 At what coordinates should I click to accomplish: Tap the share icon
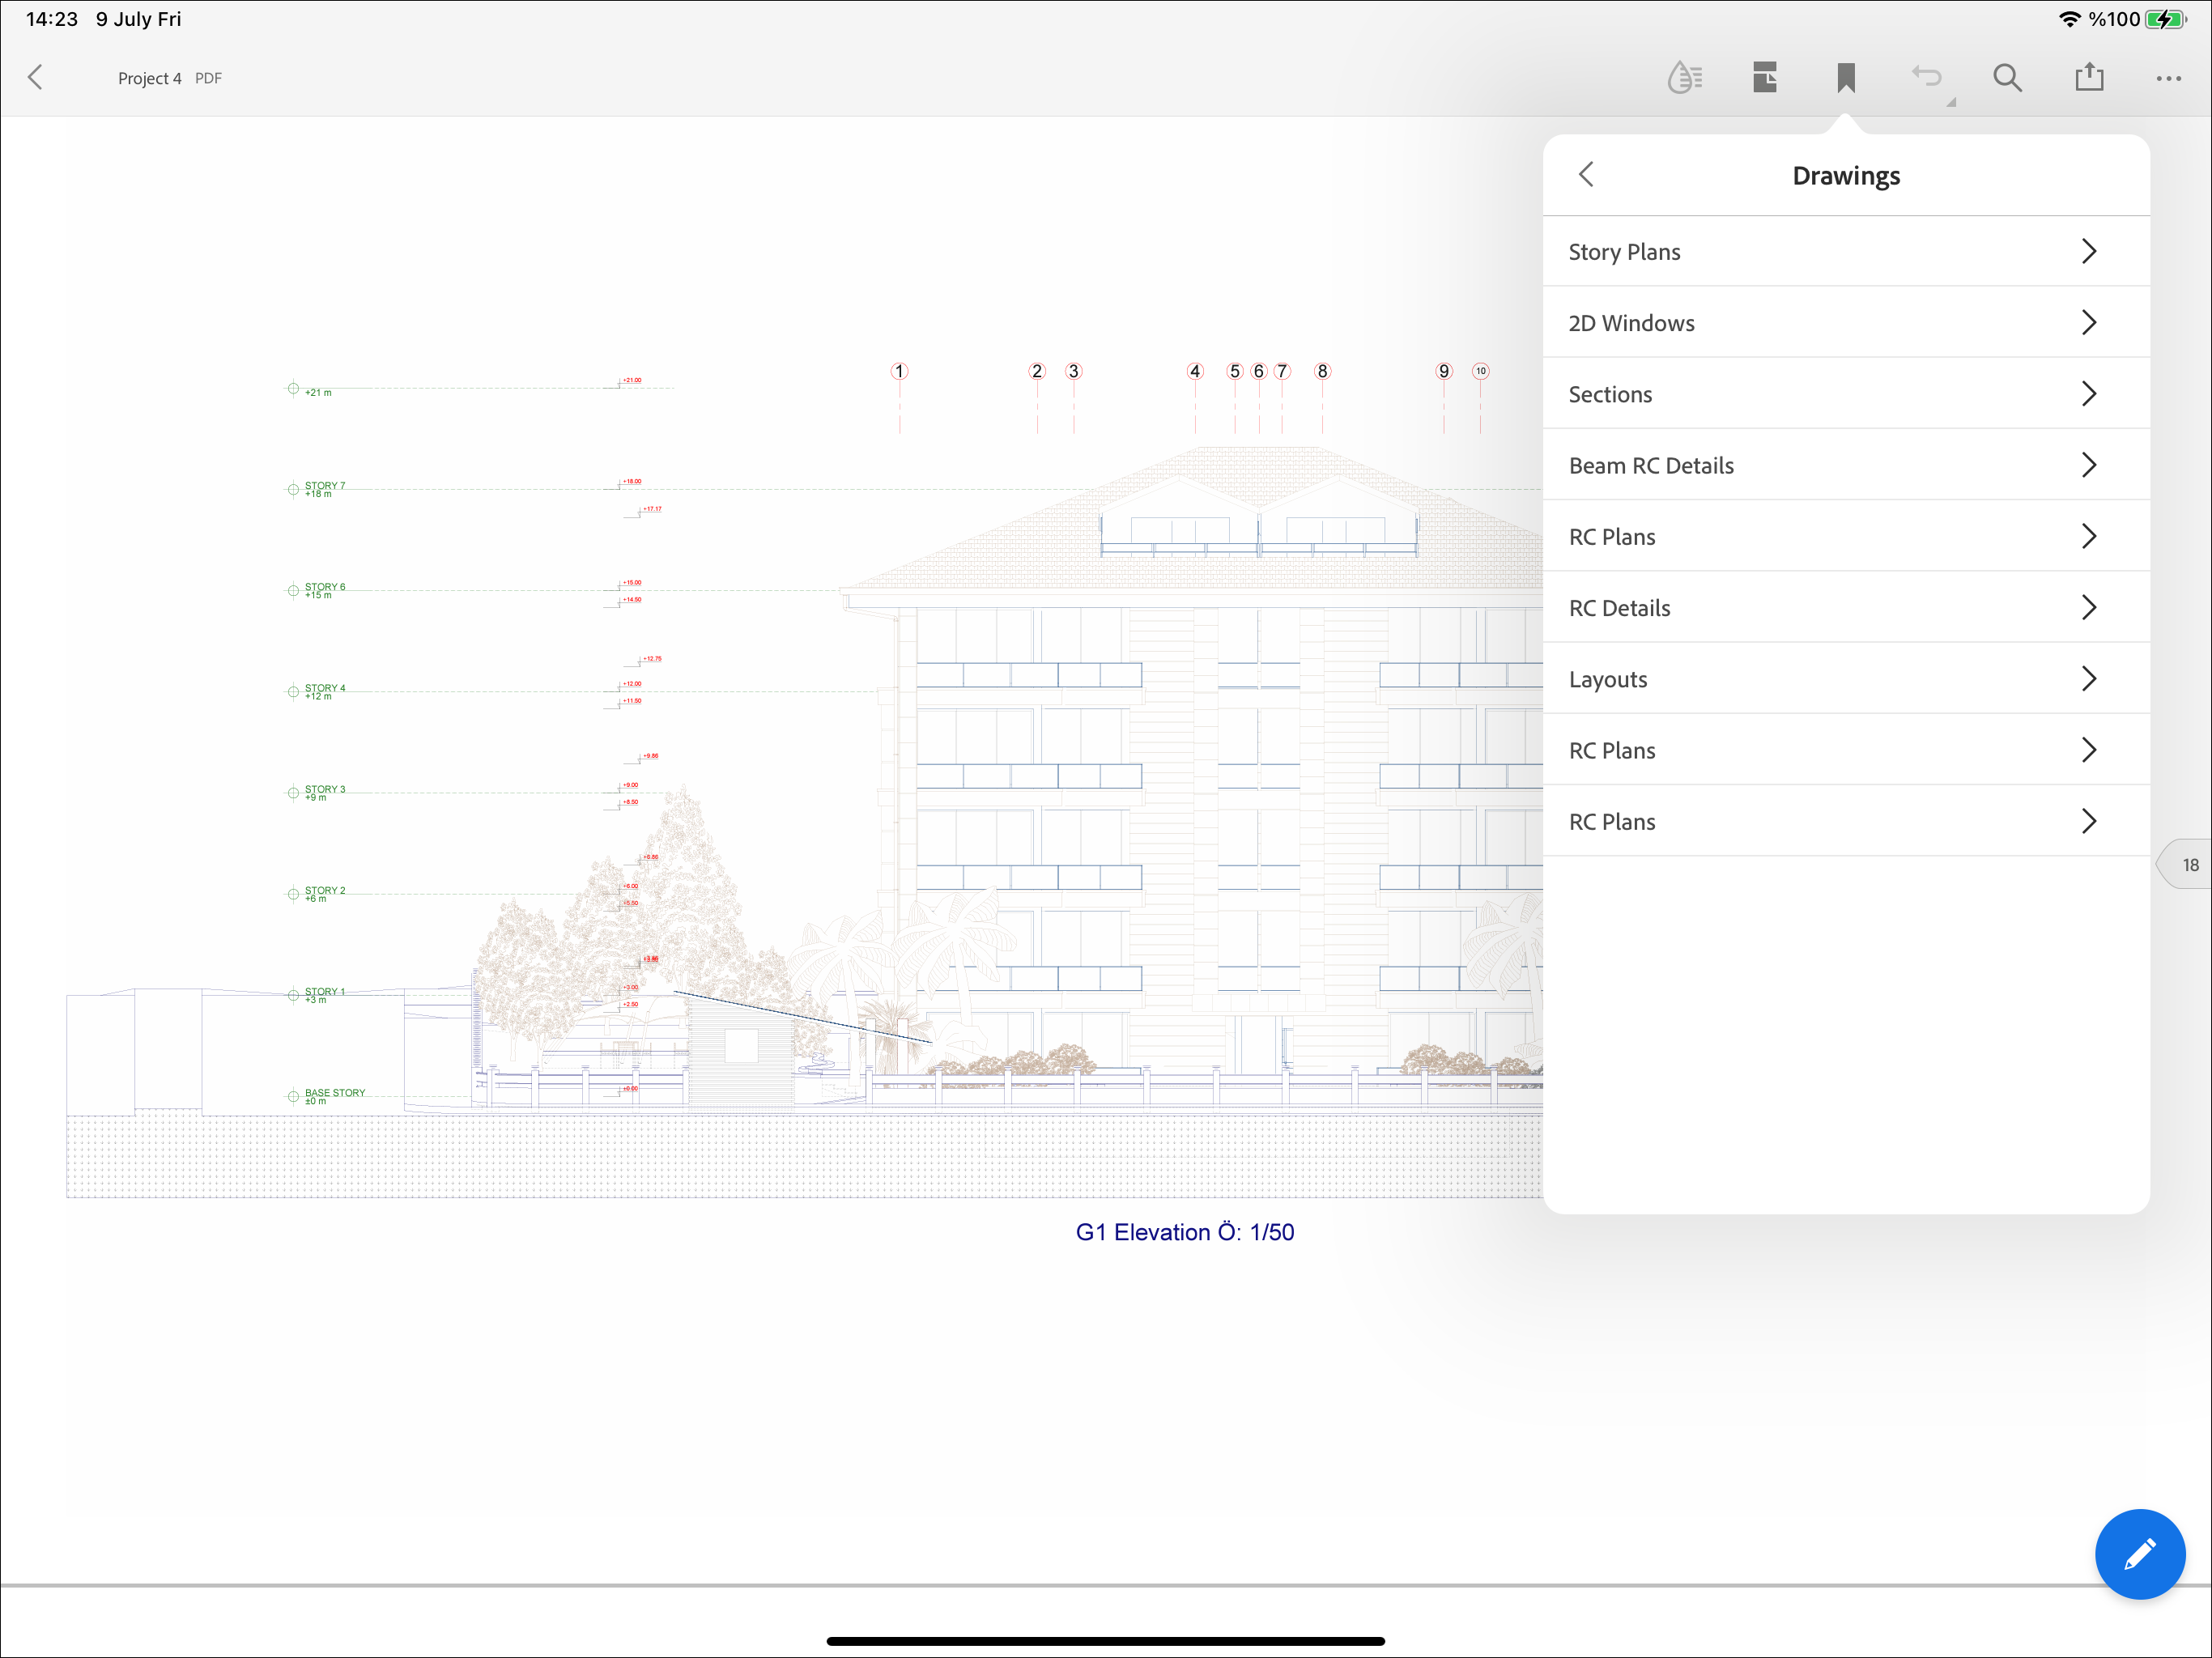(2089, 78)
